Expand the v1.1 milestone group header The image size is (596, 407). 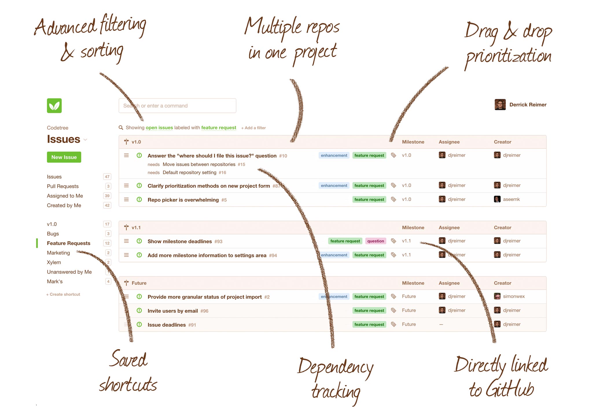[x=132, y=227]
